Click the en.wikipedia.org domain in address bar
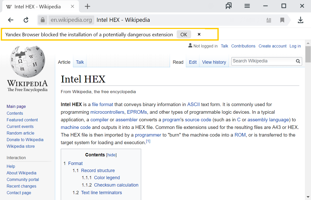The height and width of the screenshot is (200, 311). [71, 20]
